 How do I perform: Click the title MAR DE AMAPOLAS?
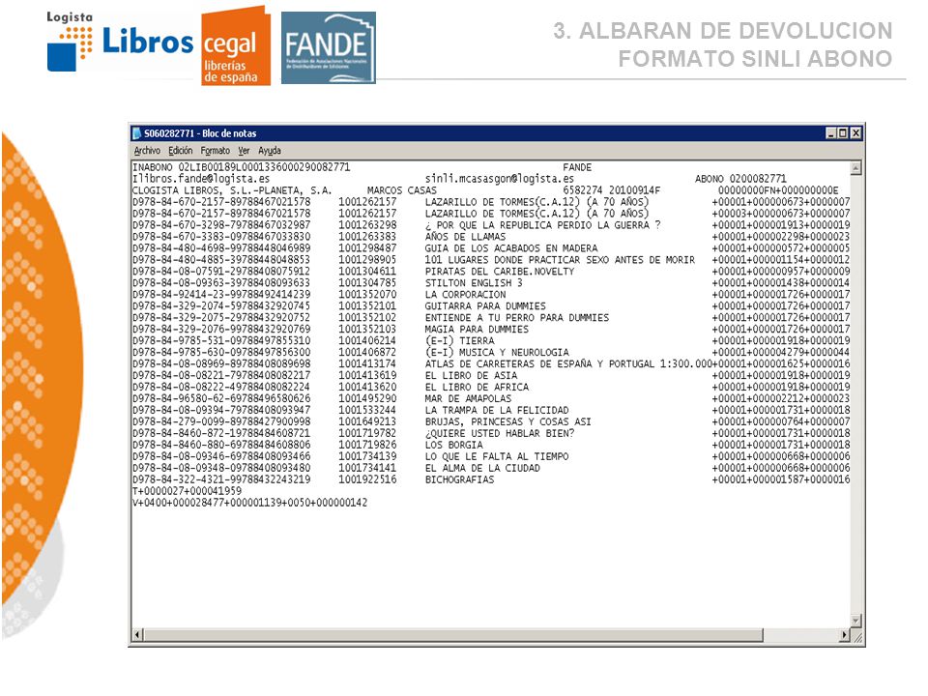(x=468, y=399)
